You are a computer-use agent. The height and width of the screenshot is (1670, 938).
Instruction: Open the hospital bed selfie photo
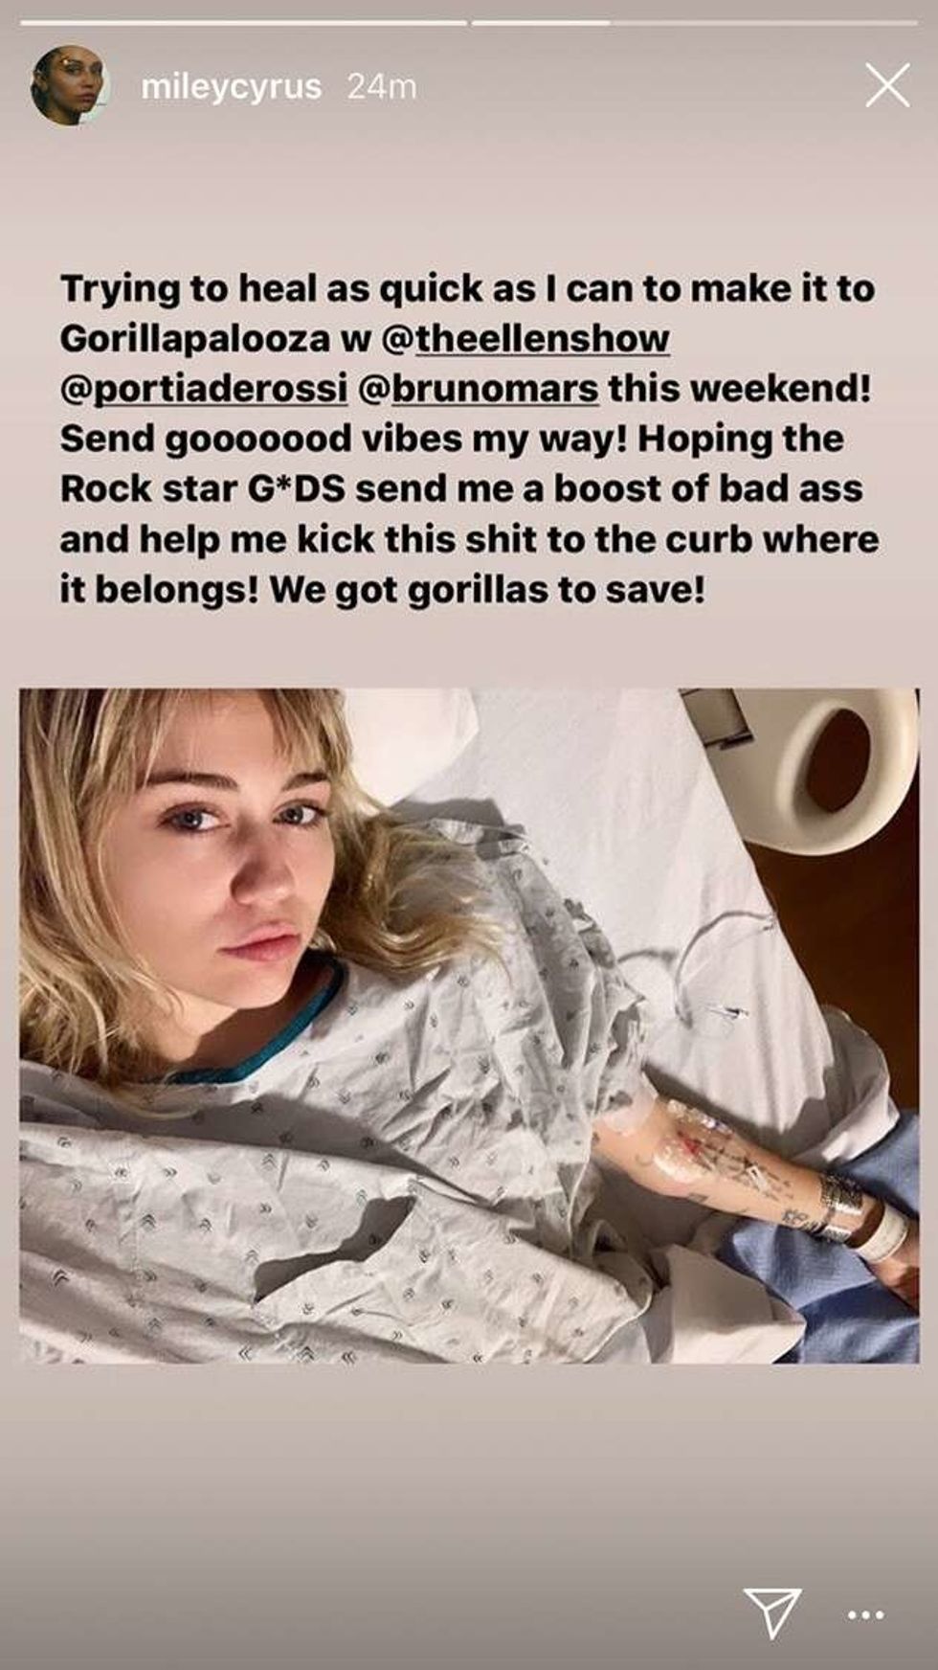click(x=469, y=1026)
